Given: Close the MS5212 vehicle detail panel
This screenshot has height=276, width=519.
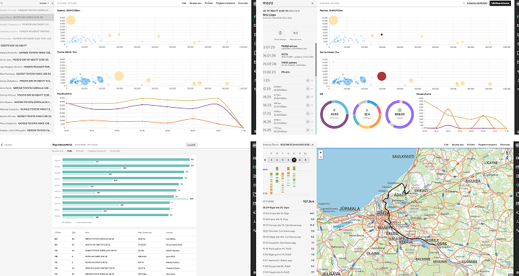Looking at the screenshot, I should (x=312, y=3).
